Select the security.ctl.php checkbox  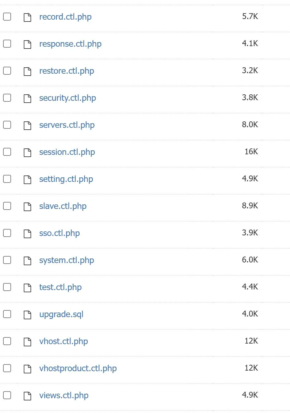[7, 98]
